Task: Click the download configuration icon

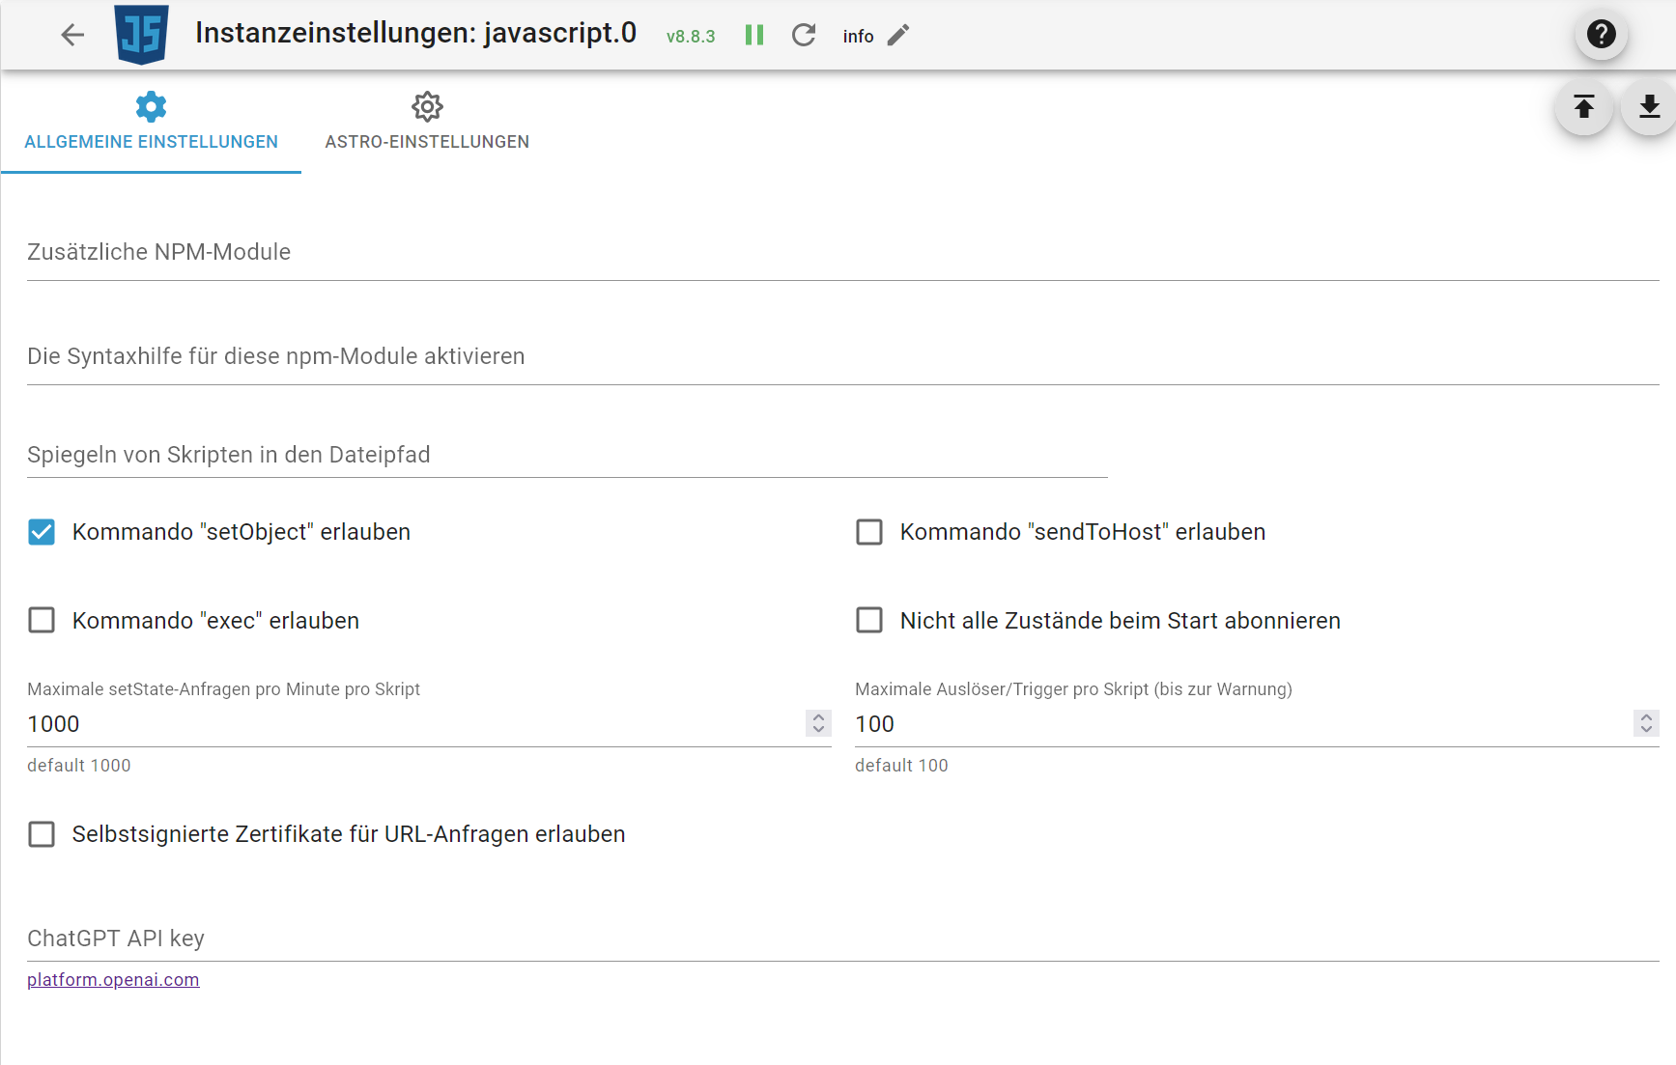Action: [1649, 107]
